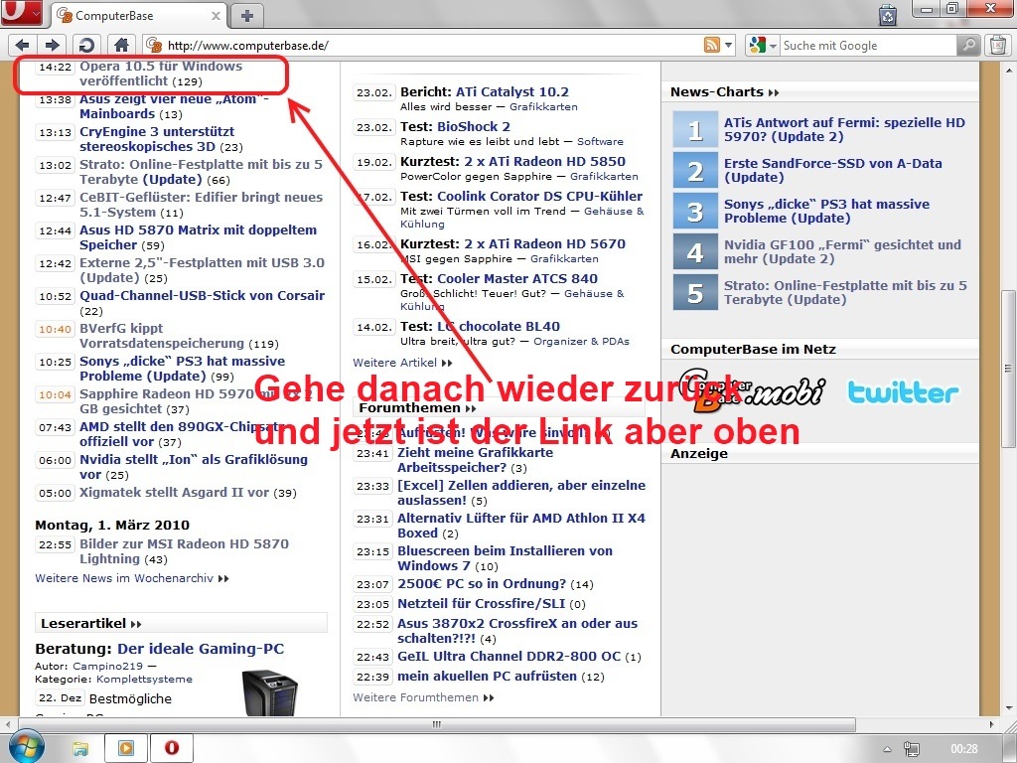Open Organizer & PDAs category link
1017x763 pixels.
click(x=581, y=342)
